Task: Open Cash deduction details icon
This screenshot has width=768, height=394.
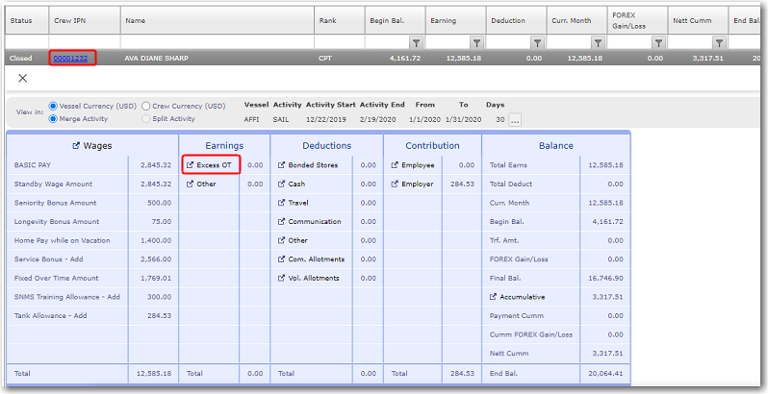Action: [x=282, y=184]
